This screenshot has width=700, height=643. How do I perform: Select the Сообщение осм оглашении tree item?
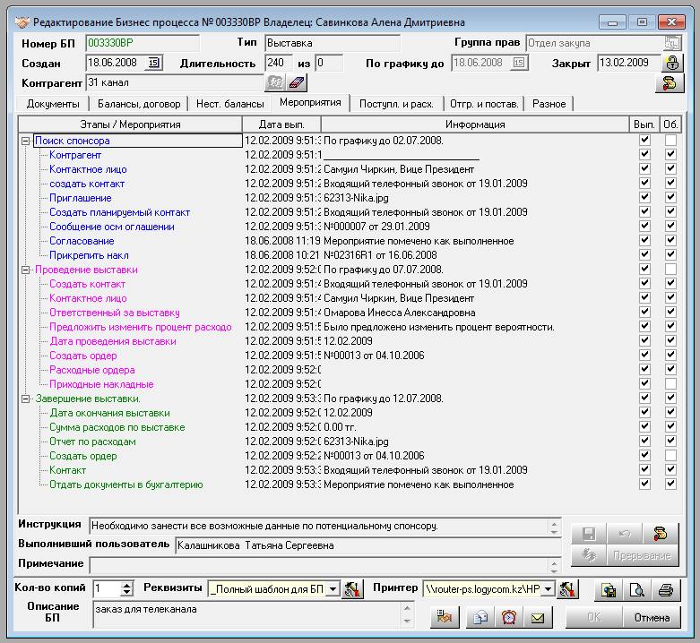(x=112, y=227)
